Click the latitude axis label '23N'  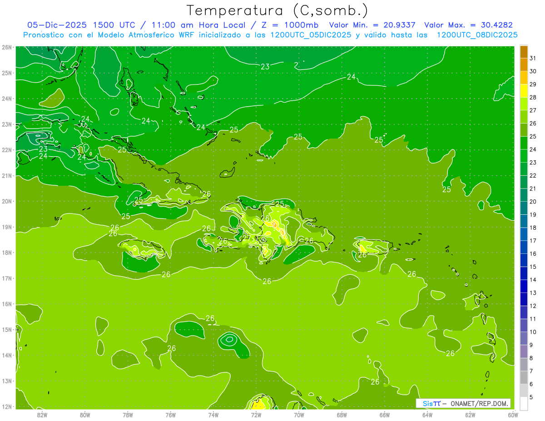click(6, 124)
